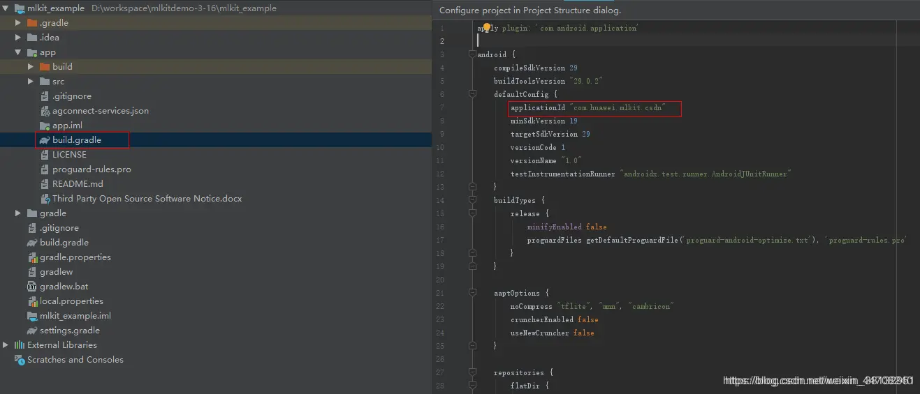The height and width of the screenshot is (394, 920).
Task: Expand External Libraries arrow
Action: (6, 345)
